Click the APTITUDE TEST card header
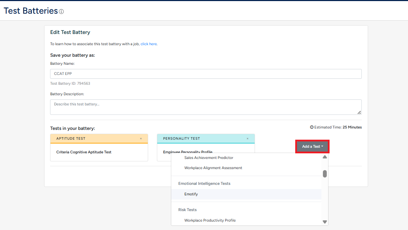Screen dimensions: 408x230 click(99, 139)
